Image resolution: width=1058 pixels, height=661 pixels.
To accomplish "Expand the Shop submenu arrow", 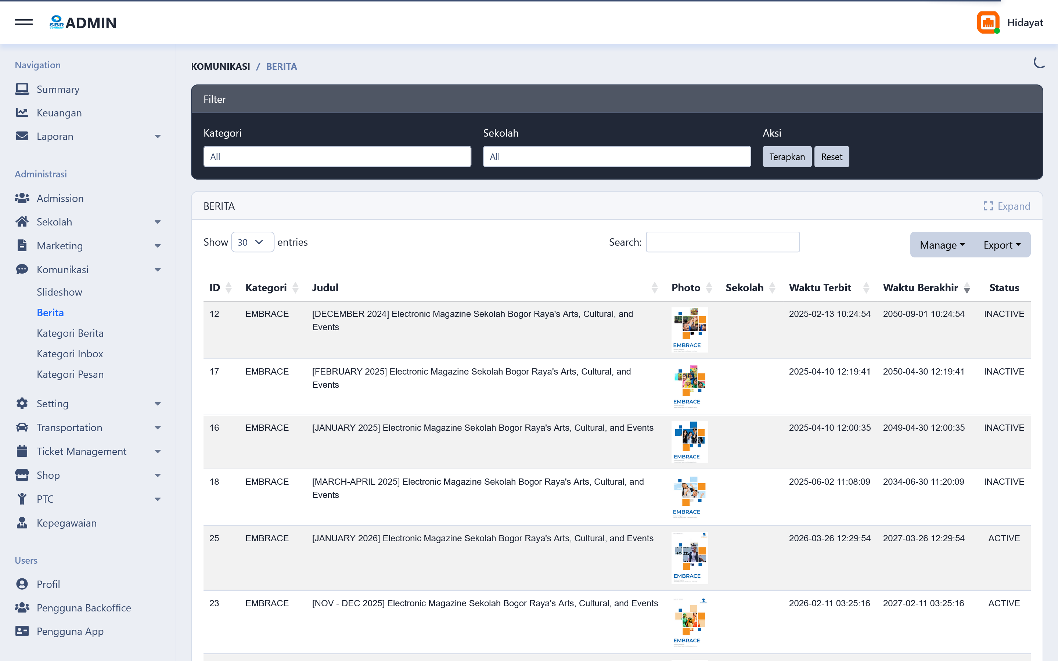I will pyautogui.click(x=158, y=475).
